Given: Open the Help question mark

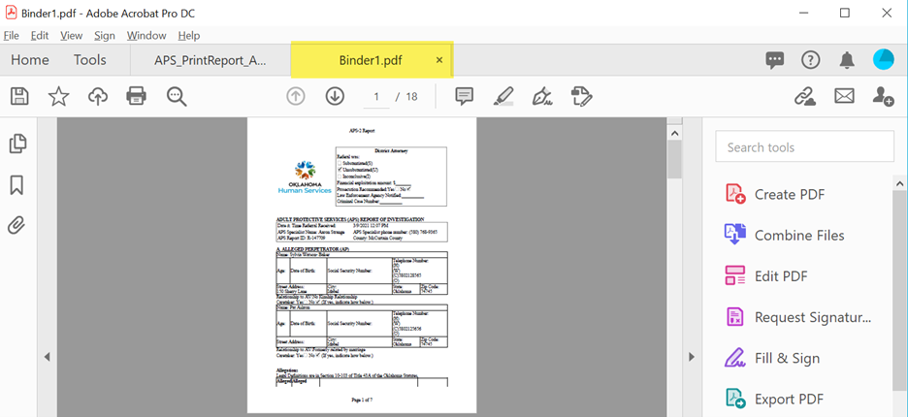Looking at the screenshot, I should (811, 60).
